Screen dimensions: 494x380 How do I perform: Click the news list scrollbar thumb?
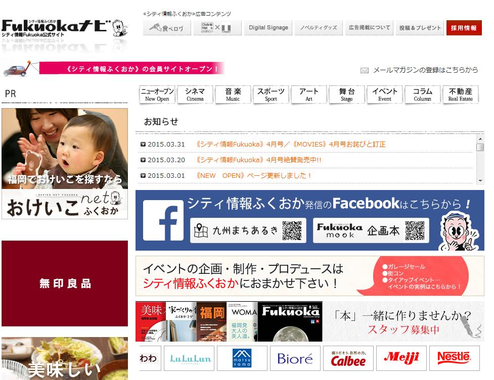tap(480, 148)
